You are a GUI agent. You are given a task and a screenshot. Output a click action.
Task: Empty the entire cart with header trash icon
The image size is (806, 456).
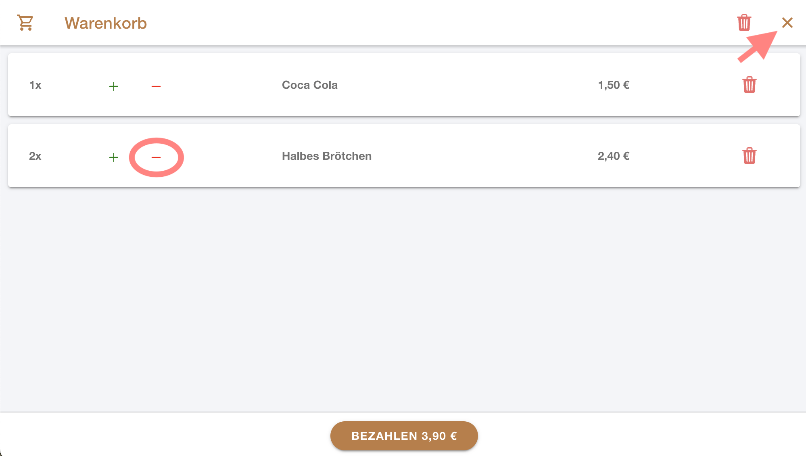pyautogui.click(x=744, y=23)
